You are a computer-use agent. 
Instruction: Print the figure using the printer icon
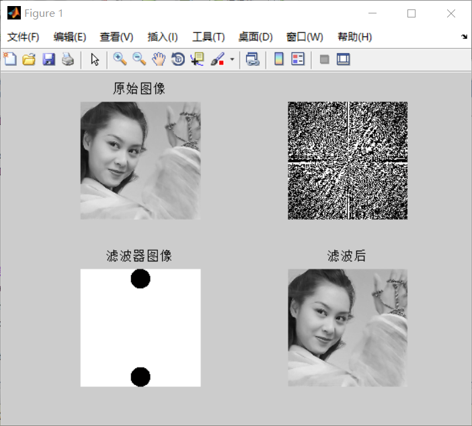click(x=68, y=59)
